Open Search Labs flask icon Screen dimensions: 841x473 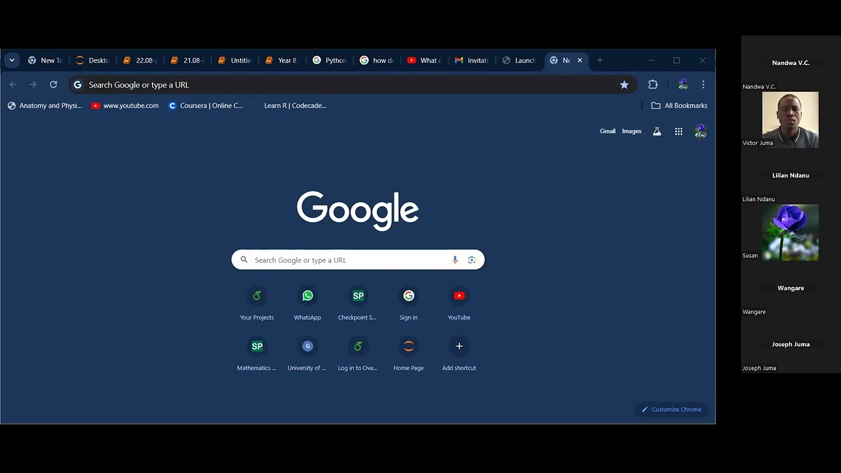(x=657, y=131)
